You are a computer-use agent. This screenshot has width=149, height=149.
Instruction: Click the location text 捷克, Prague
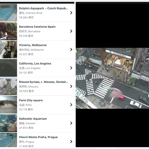26,142
